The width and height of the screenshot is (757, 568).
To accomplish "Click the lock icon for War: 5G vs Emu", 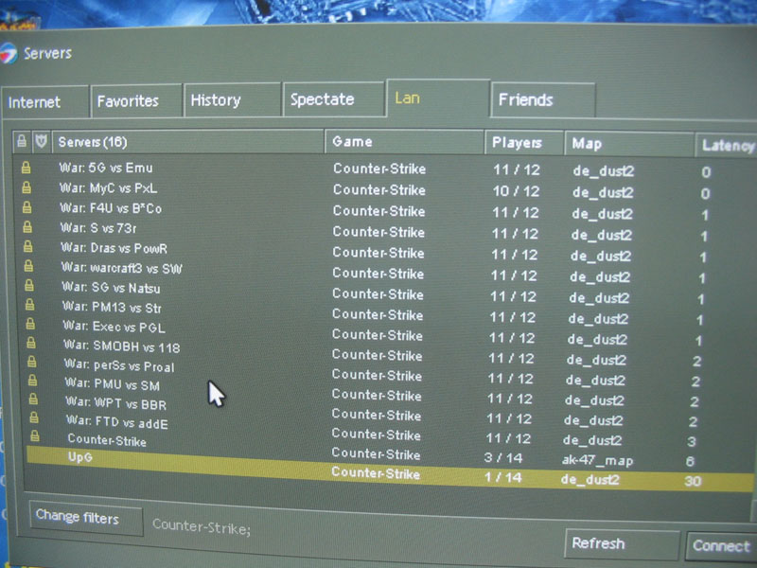I will [x=26, y=168].
